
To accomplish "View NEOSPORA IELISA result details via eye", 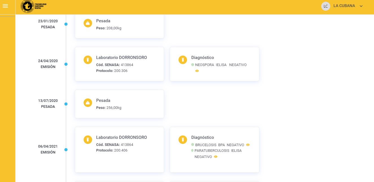I will (x=197, y=71).
